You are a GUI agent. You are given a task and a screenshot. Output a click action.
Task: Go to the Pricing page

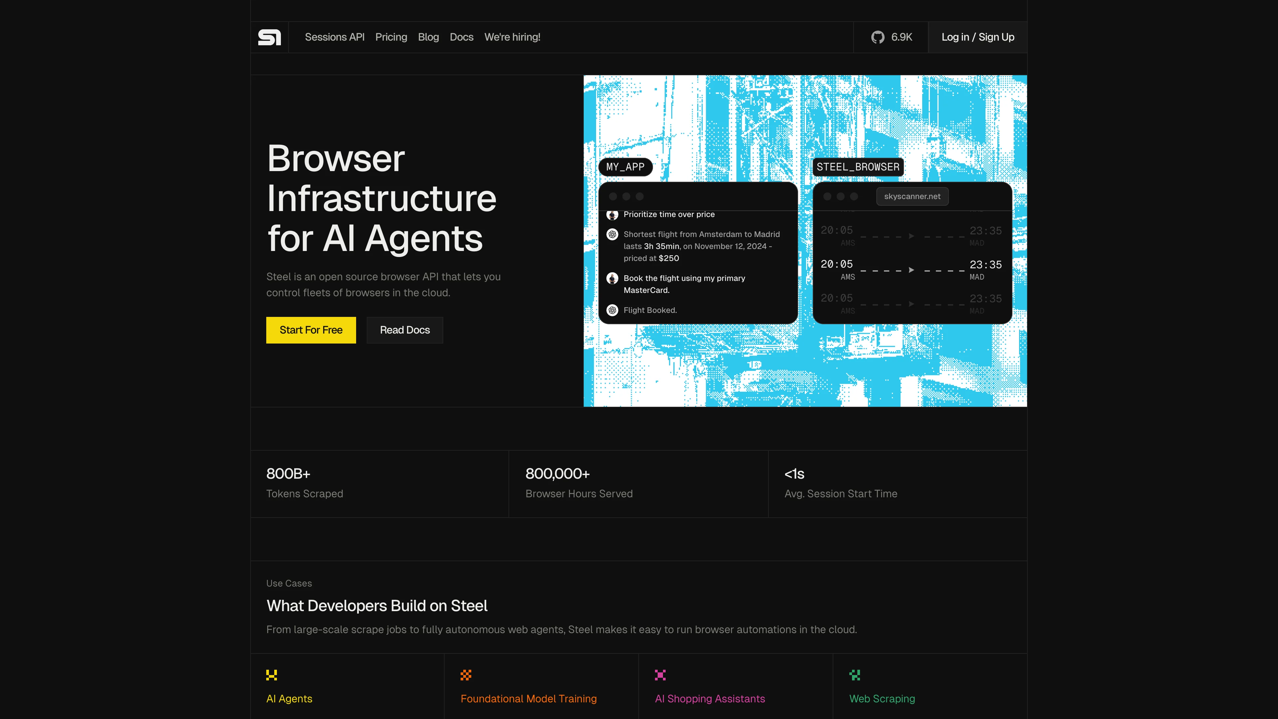[x=391, y=37]
